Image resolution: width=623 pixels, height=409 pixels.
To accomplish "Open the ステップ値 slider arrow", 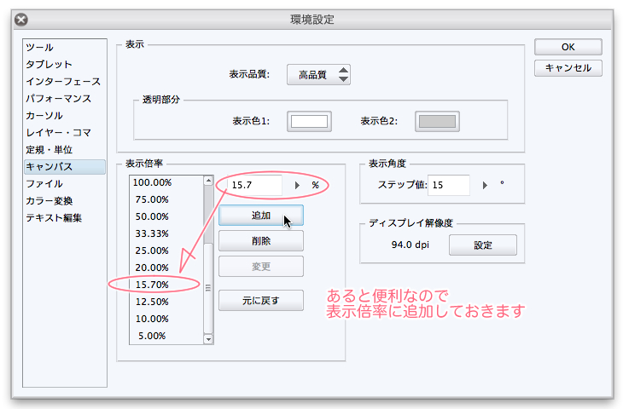I will click(x=485, y=185).
